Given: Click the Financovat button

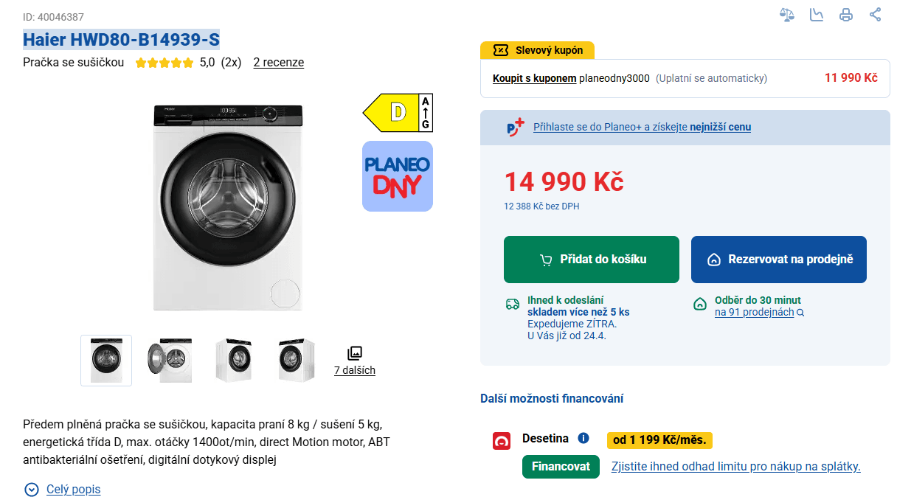Looking at the screenshot, I should click(x=561, y=467).
